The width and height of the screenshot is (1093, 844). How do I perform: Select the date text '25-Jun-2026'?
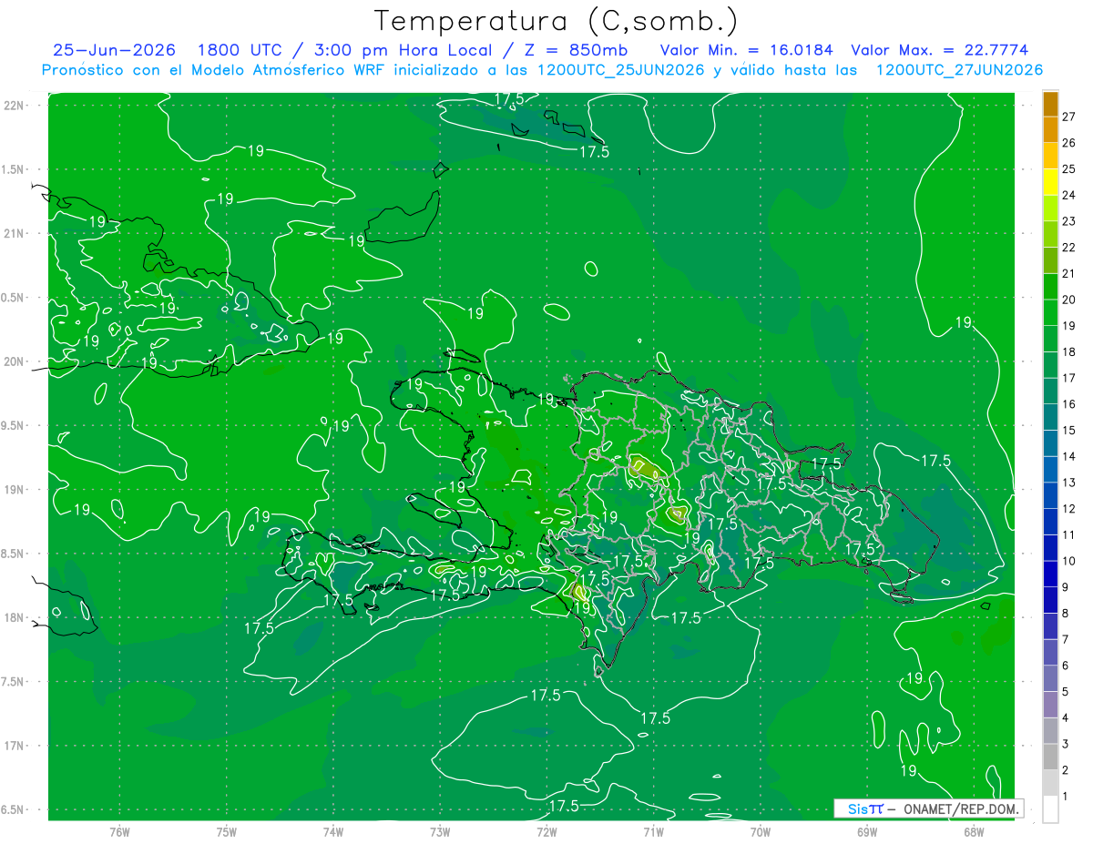pyautogui.click(x=114, y=50)
